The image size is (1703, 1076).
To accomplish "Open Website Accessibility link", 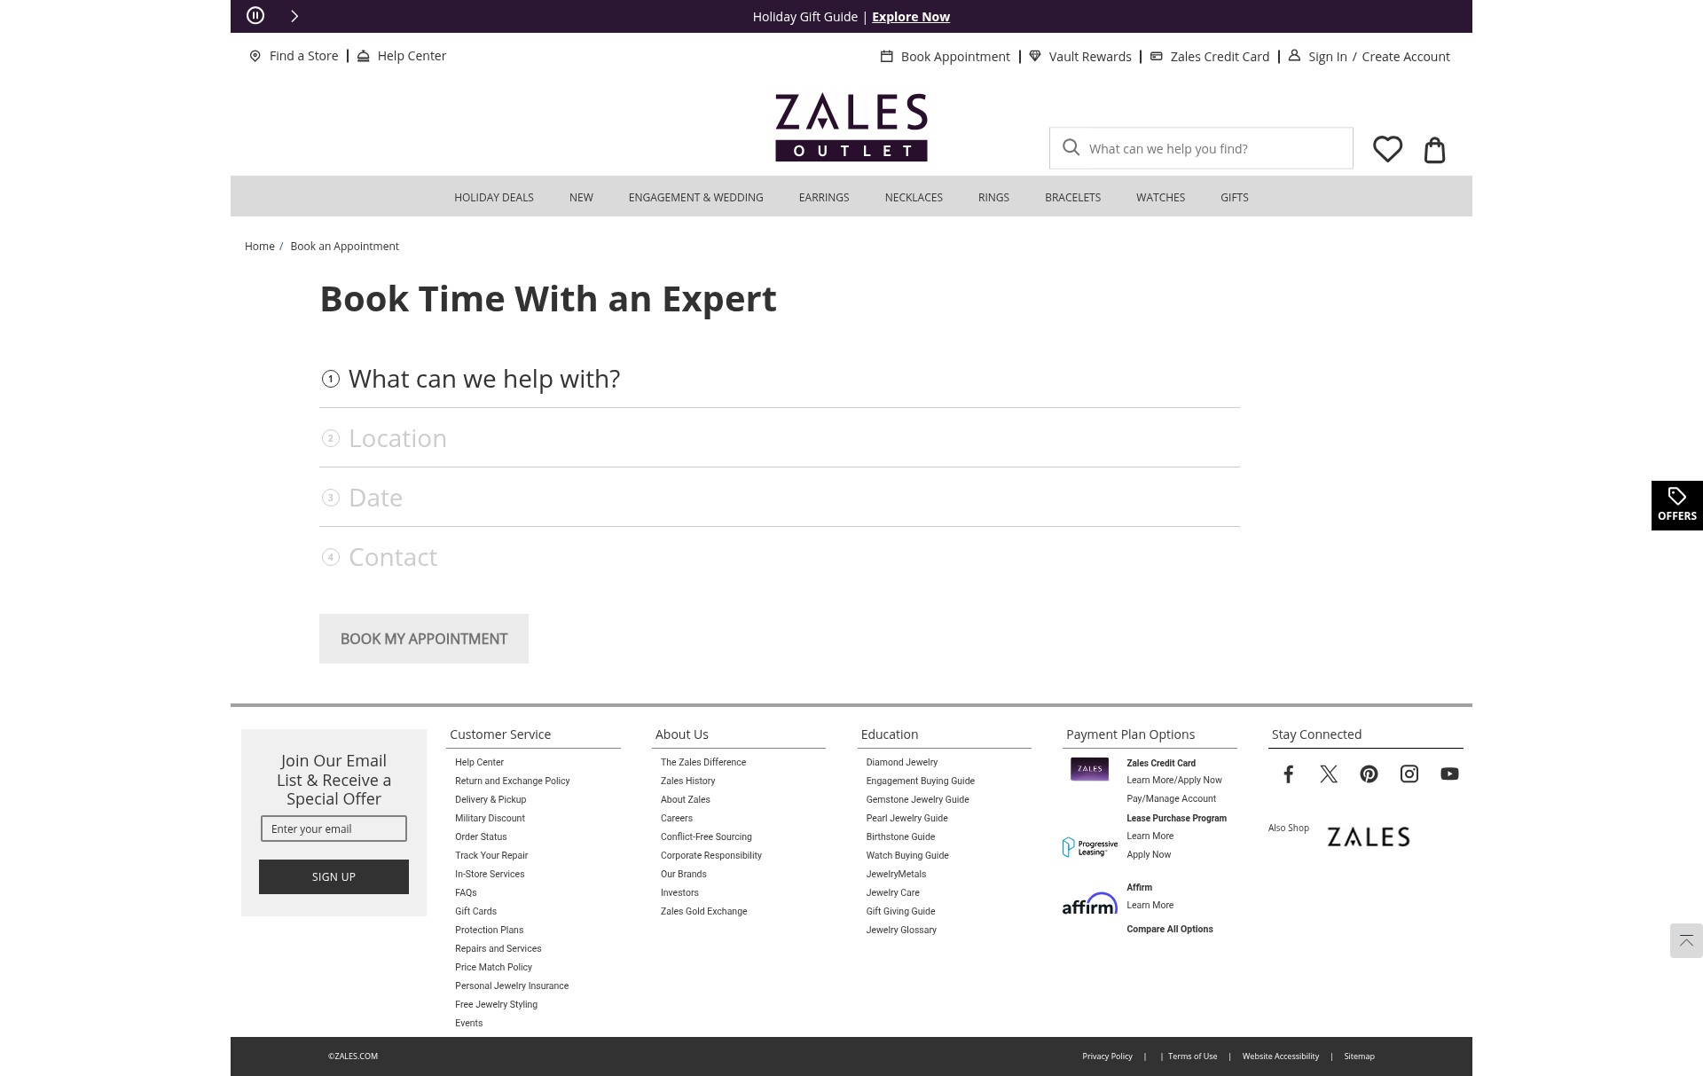I will [x=1280, y=1056].
